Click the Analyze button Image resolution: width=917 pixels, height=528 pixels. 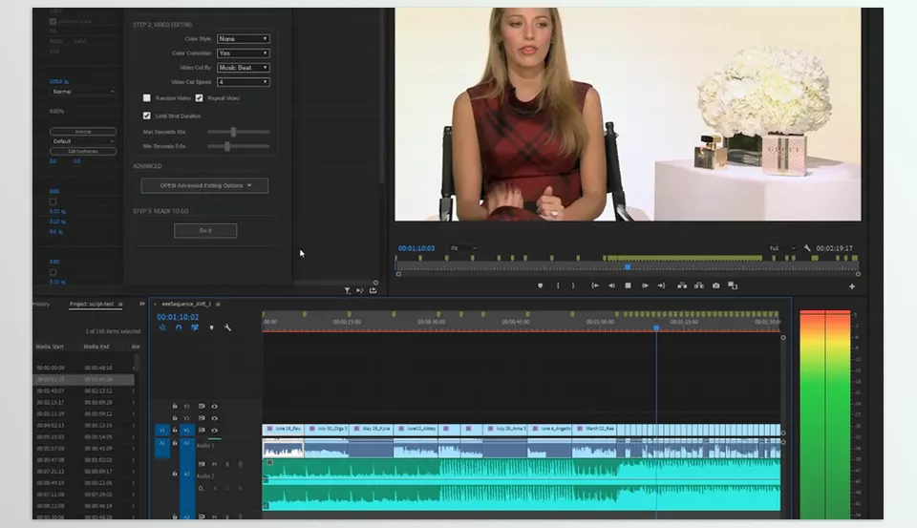83,132
